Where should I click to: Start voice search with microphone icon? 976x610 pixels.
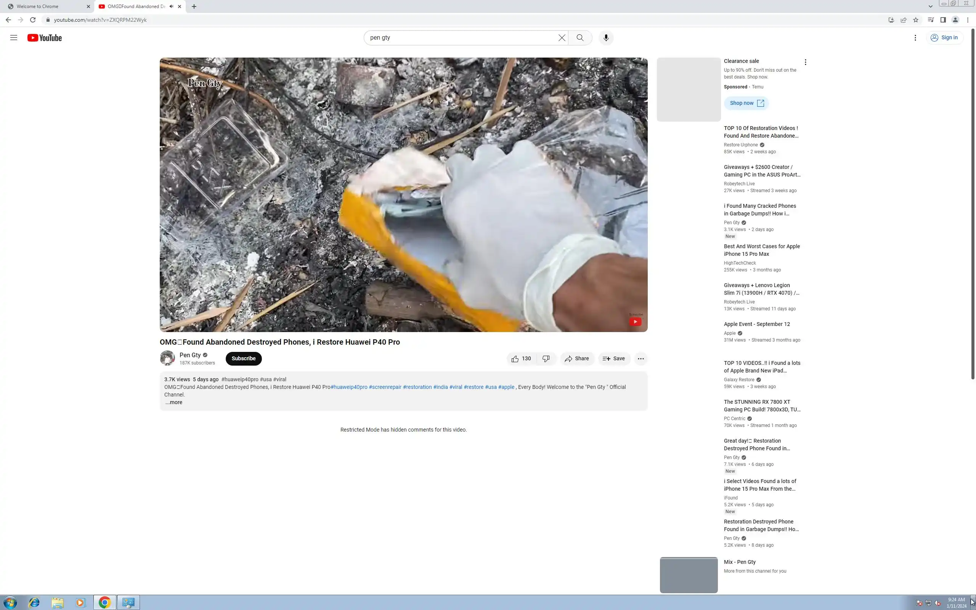[x=605, y=37]
